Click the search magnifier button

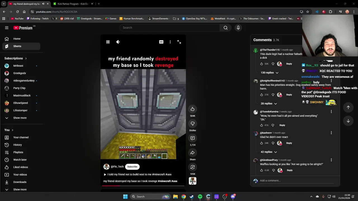226,28
